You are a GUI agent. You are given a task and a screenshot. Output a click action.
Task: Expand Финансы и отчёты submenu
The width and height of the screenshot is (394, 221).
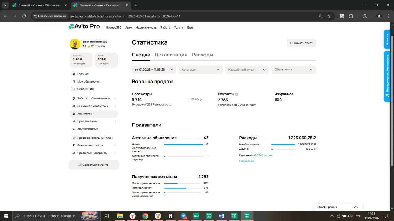coord(115,145)
